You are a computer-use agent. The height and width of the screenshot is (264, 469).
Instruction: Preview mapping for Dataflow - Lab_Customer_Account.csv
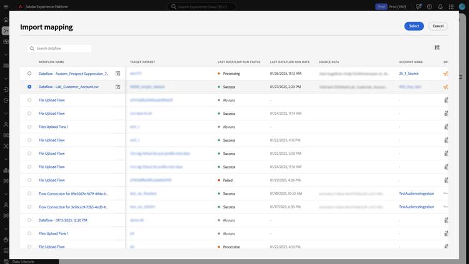tap(118, 87)
